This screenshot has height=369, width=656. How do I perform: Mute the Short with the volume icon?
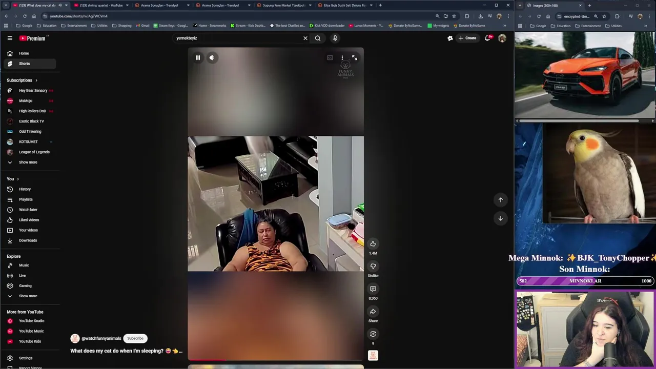(x=212, y=58)
